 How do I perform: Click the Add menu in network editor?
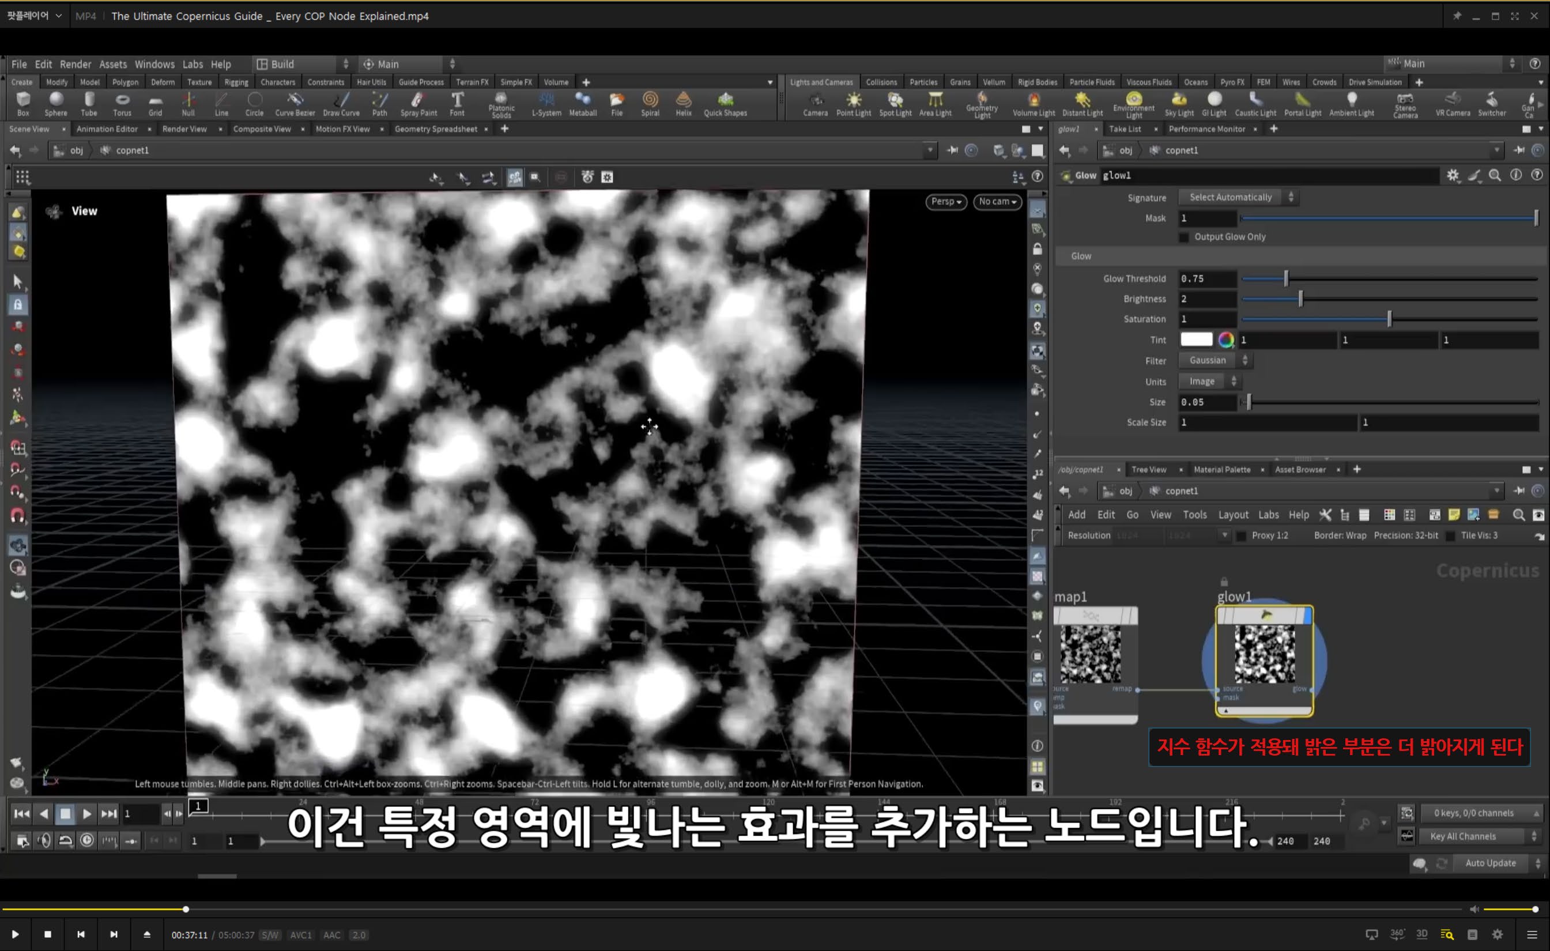[x=1076, y=515]
